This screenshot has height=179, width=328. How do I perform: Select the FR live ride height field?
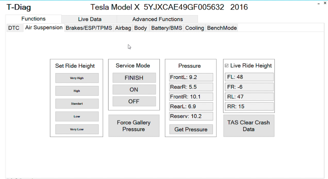point(249,87)
